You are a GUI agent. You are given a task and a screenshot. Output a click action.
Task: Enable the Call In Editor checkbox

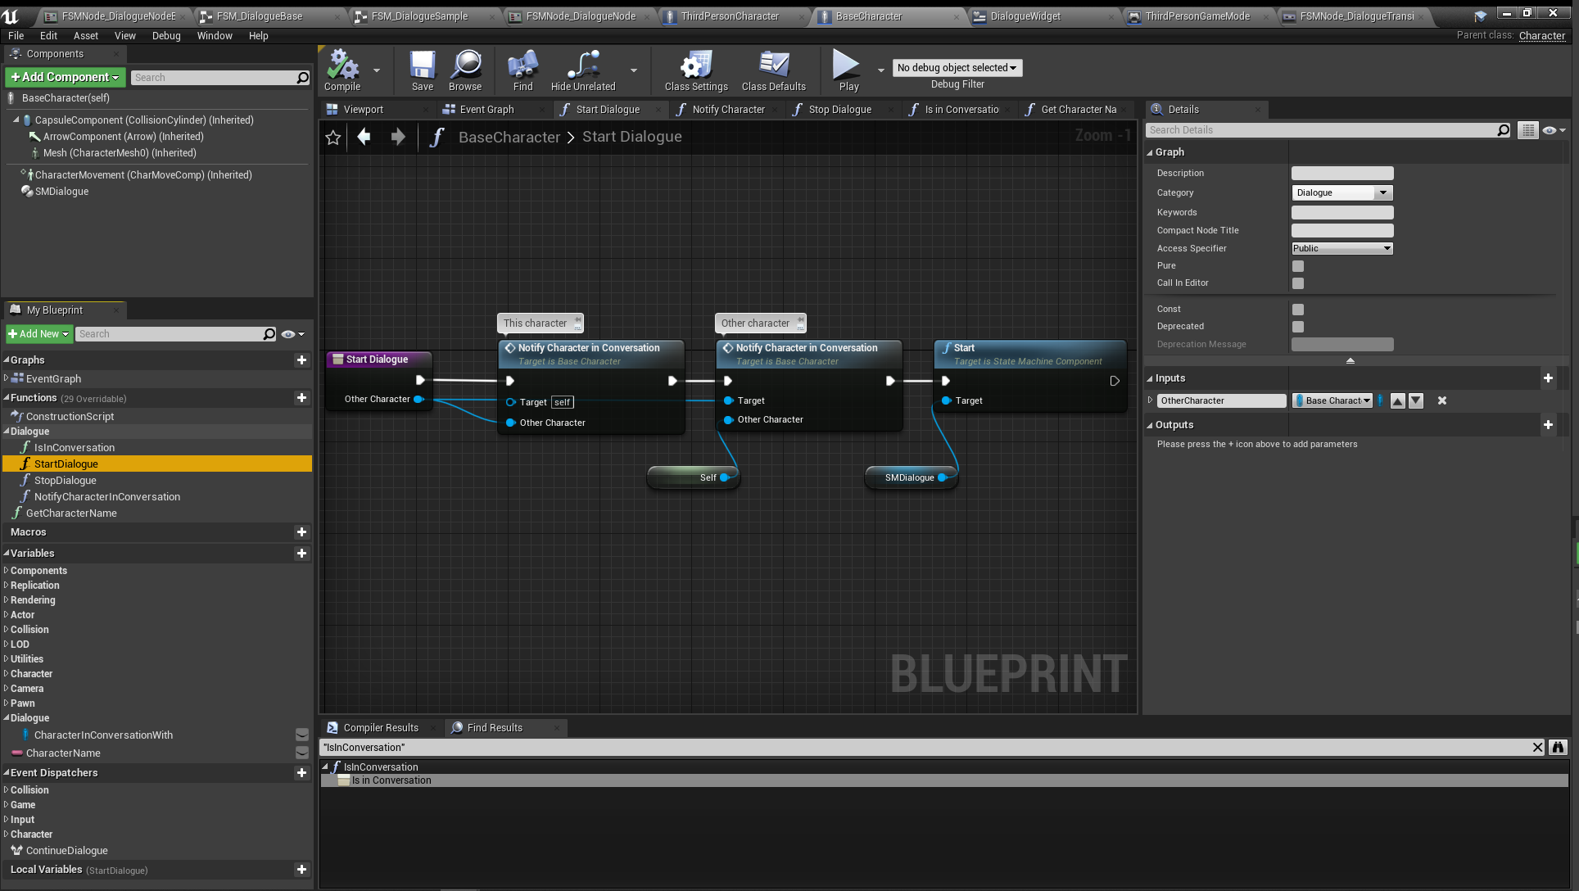(1298, 283)
